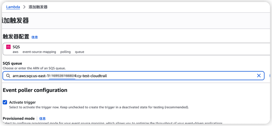Click the pink SQS service icon
Screen dimensions: 272x126
pos(8,47)
